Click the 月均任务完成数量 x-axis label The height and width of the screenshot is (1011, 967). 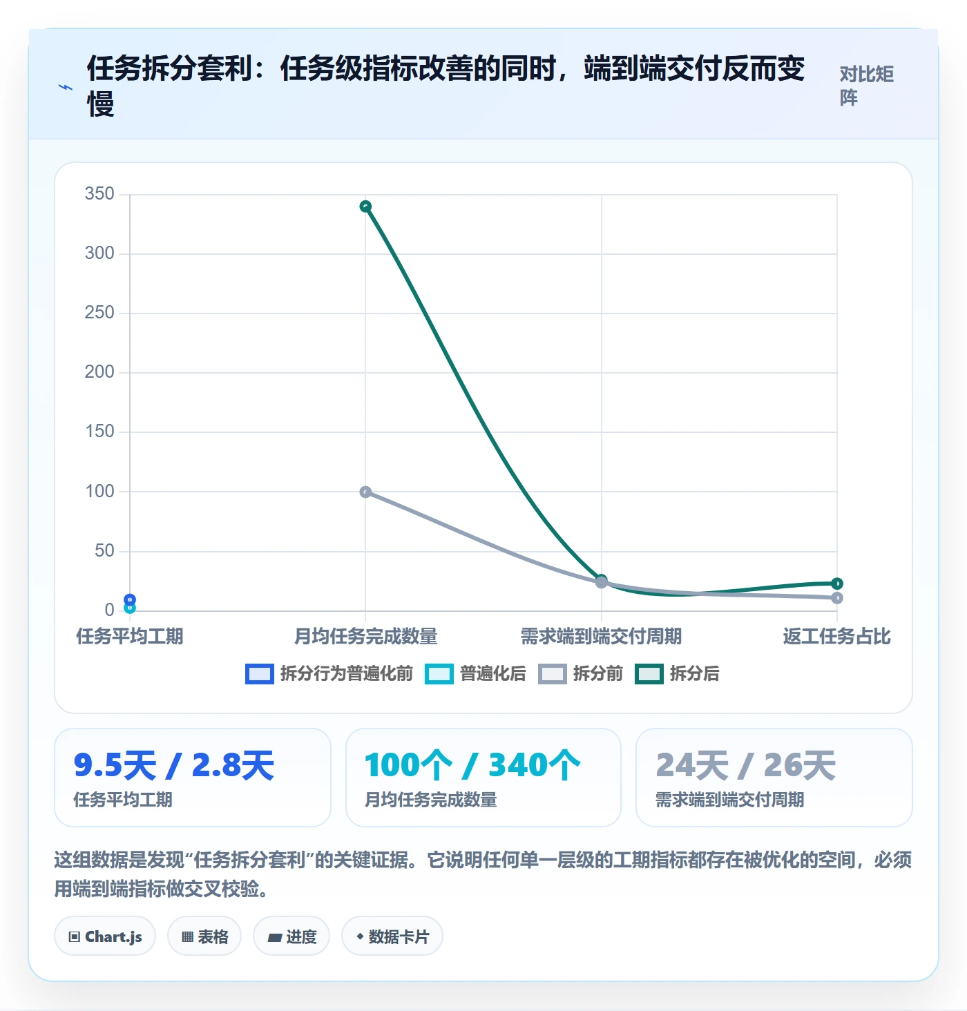click(x=366, y=636)
